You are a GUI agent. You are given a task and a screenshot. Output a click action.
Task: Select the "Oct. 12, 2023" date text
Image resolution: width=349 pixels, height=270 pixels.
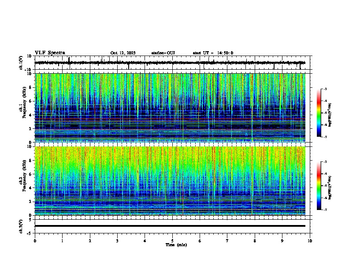pyautogui.click(x=123, y=53)
